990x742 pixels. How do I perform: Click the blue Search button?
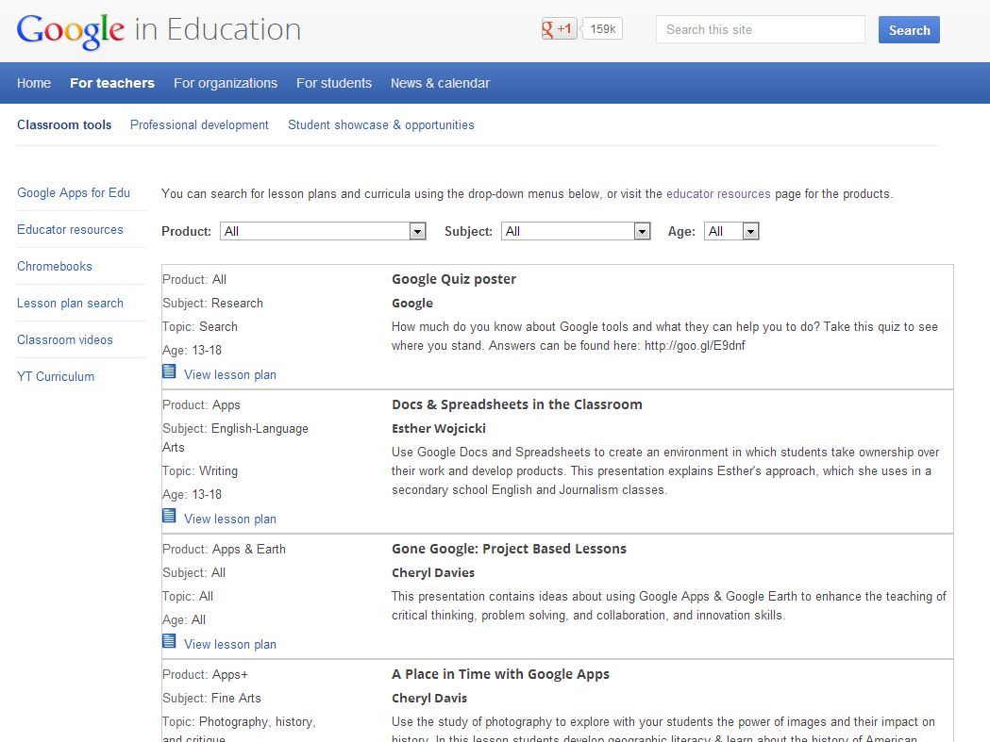click(908, 29)
